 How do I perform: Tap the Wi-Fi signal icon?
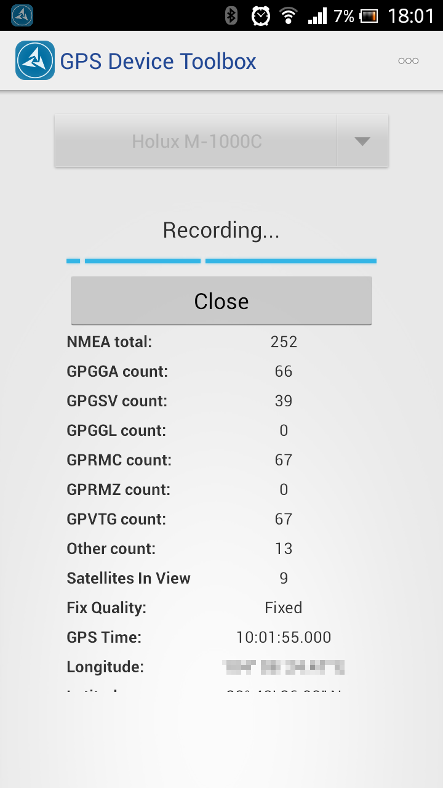288,15
